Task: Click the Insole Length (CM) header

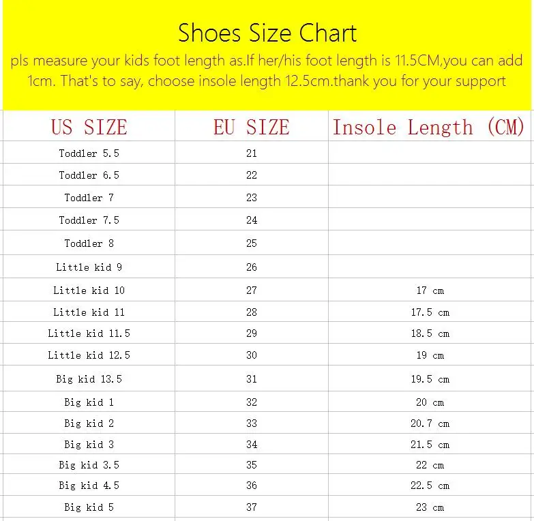Action: point(428,127)
